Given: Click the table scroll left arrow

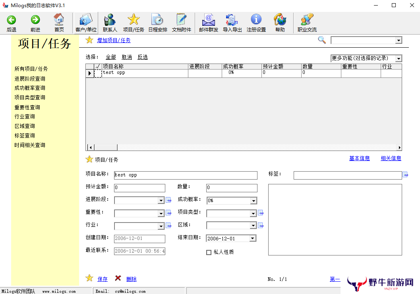Looking at the screenshot, I should (91, 147).
